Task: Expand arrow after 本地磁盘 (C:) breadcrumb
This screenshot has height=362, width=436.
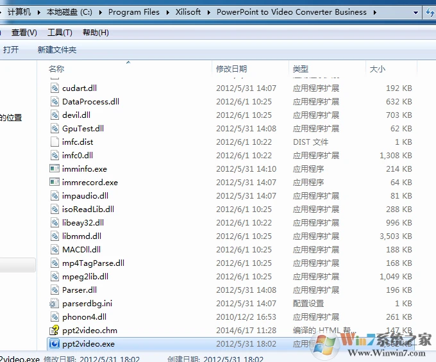Action: (x=100, y=12)
